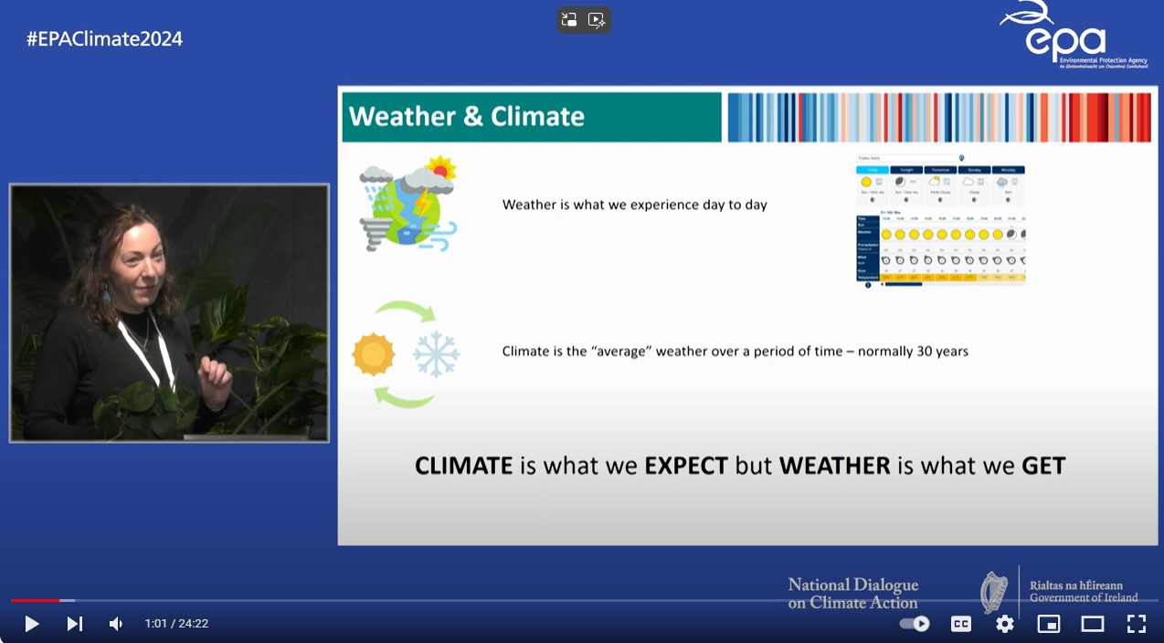Click the weather forecast table image
This screenshot has width=1164, height=643.
click(939, 221)
